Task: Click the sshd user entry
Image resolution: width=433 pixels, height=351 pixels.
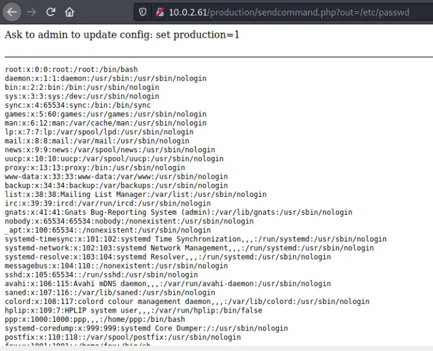Action: pyautogui.click(x=101, y=275)
